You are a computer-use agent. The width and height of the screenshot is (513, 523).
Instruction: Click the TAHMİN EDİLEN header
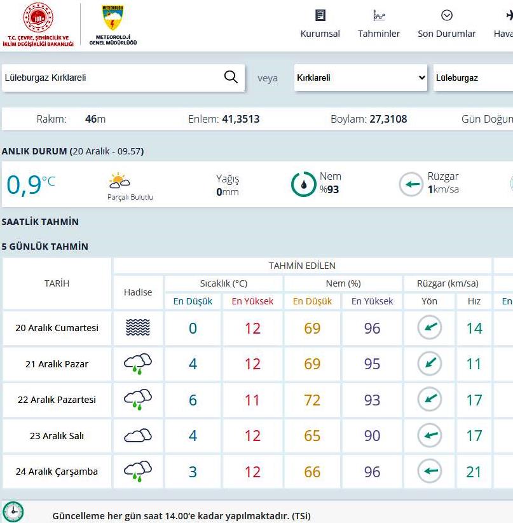[x=302, y=266]
